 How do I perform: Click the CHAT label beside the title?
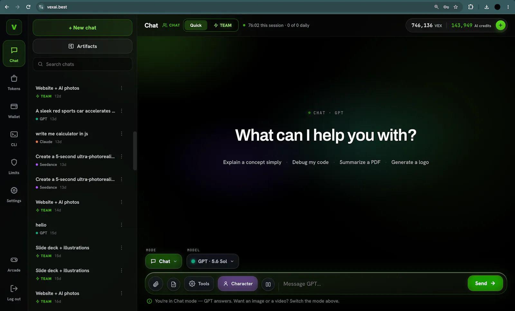[x=171, y=25]
